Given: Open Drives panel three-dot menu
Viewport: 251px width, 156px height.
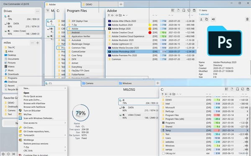Looking at the screenshot, I should pyautogui.click(x=38, y=11).
